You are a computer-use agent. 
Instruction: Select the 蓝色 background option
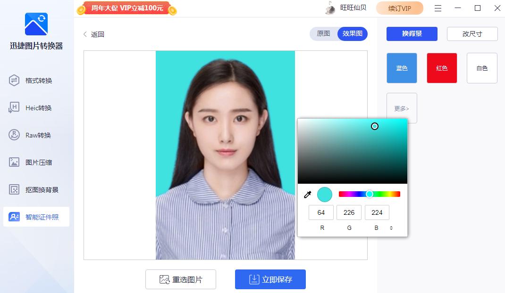[x=402, y=68]
